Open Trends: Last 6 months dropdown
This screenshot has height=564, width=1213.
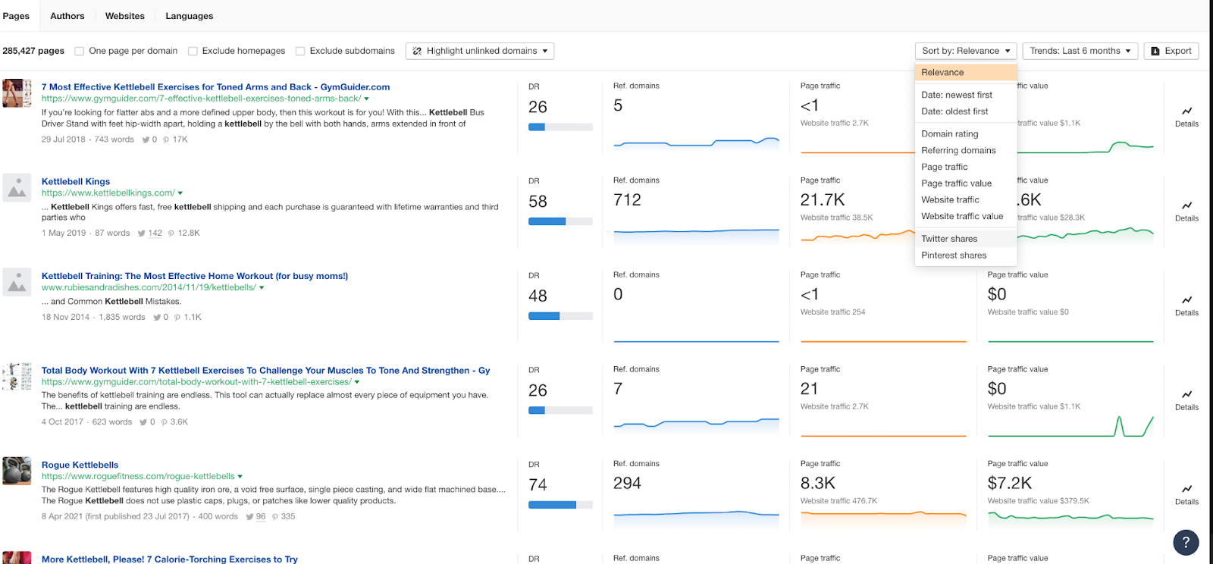click(x=1080, y=51)
